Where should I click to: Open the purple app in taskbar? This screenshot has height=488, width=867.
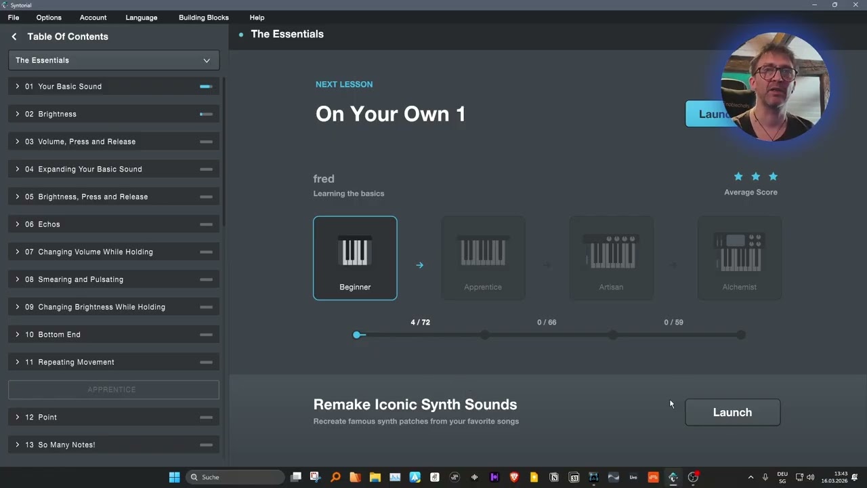494,477
